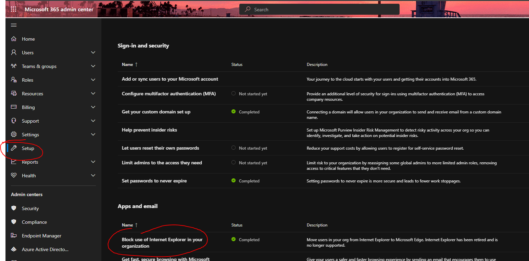Open the app launcher waffle icon
The height and width of the screenshot is (261, 529).
click(14, 10)
